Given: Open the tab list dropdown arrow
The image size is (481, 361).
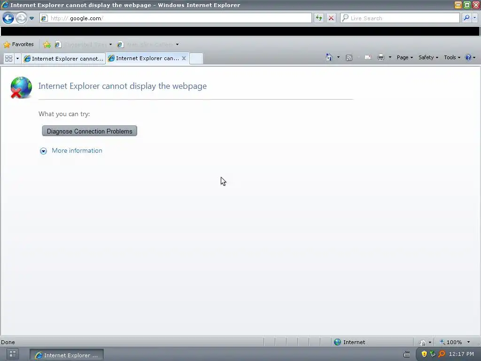Looking at the screenshot, I should pyautogui.click(x=17, y=58).
